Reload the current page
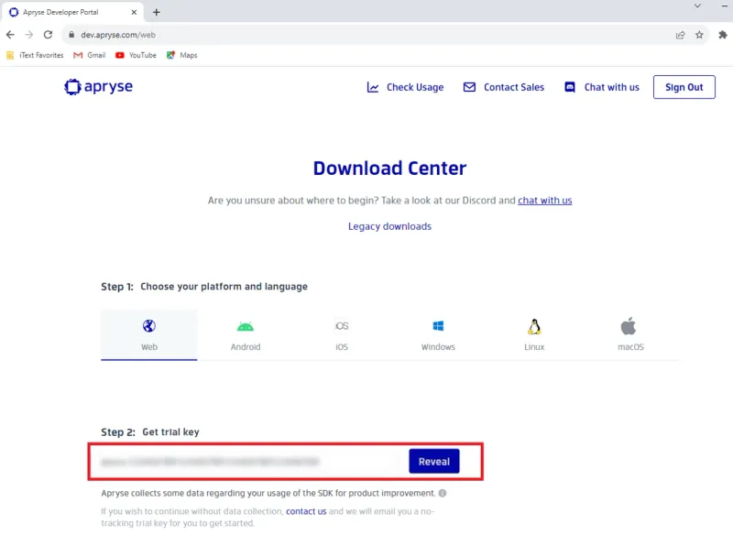The image size is (733, 546). [48, 35]
